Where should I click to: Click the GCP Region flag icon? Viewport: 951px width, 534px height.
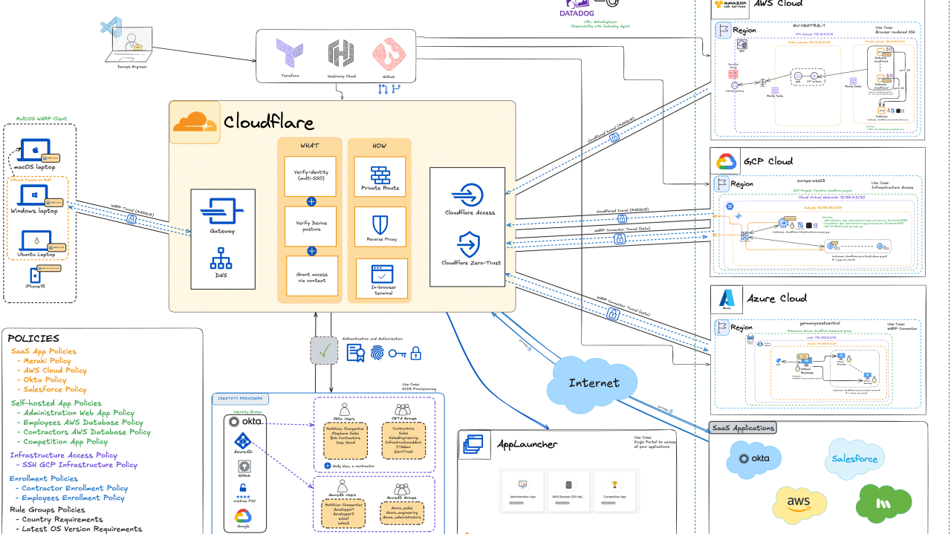721,183
